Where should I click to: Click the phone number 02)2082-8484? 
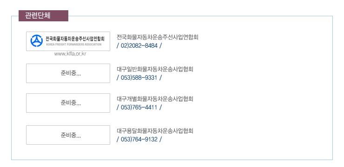pos(139,46)
